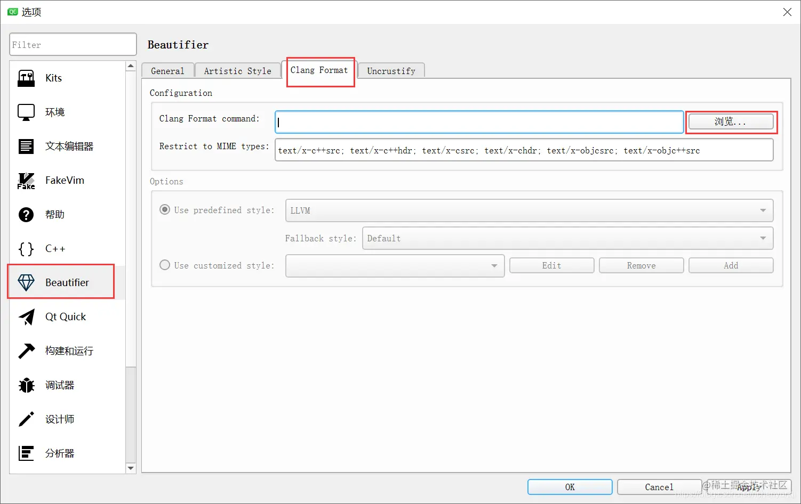Focus the Filter search field
This screenshot has width=801, height=504.
(73, 44)
